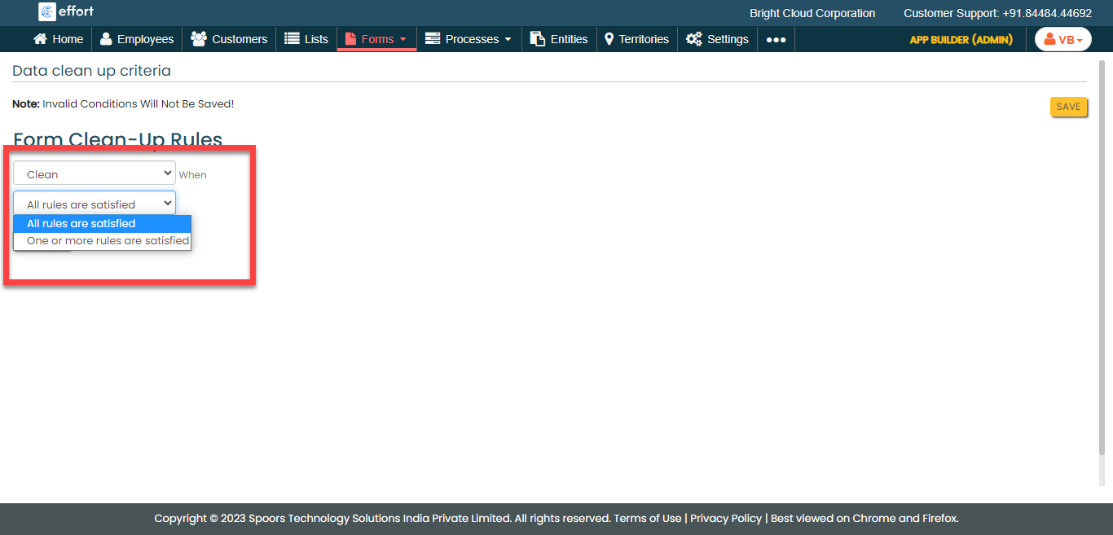The image size is (1113, 535).
Task: Expand the Processes dropdown menu
Action: [x=469, y=39]
